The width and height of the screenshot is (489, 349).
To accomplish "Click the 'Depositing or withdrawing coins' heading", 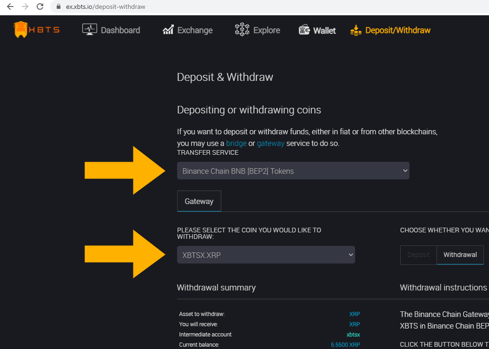I will (x=249, y=110).
